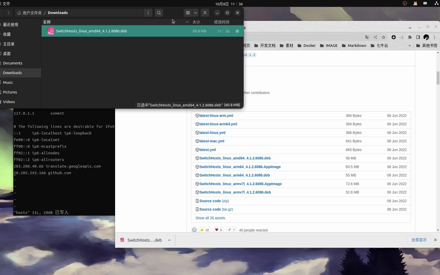Open download manager extension icon in browser
This screenshot has width=440, height=275.
pyautogui.click(x=394, y=37)
